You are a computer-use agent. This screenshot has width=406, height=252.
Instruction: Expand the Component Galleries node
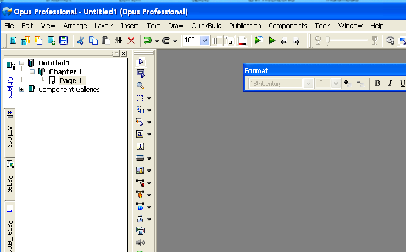click(22, 90)
